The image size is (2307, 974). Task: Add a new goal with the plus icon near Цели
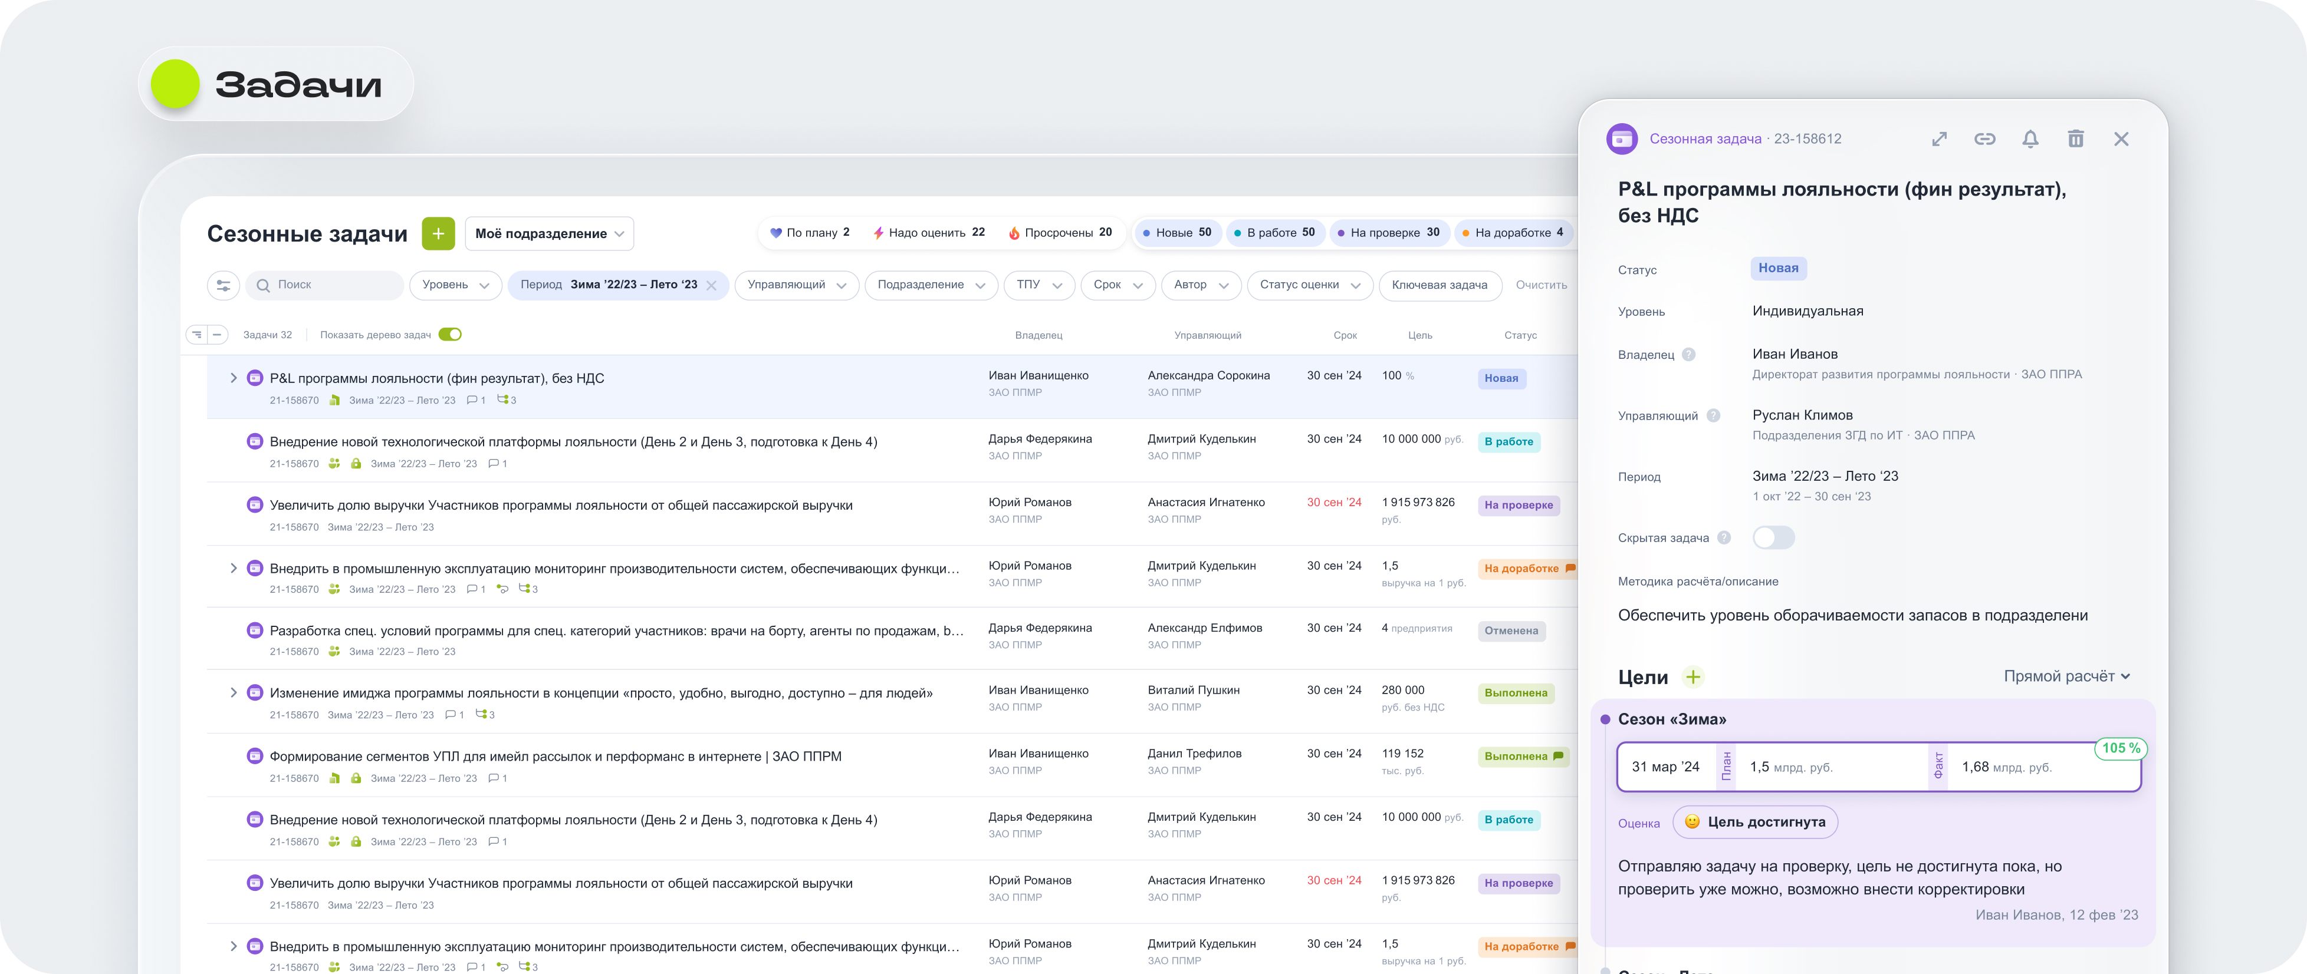(x=1693, y=677)
